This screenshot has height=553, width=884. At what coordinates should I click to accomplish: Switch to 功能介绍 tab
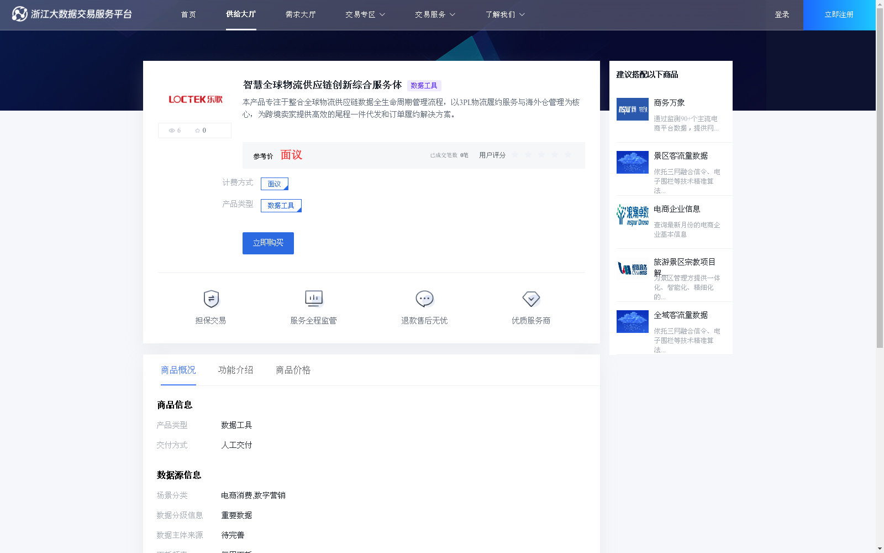pyautogui.click(x=236, y=370)
